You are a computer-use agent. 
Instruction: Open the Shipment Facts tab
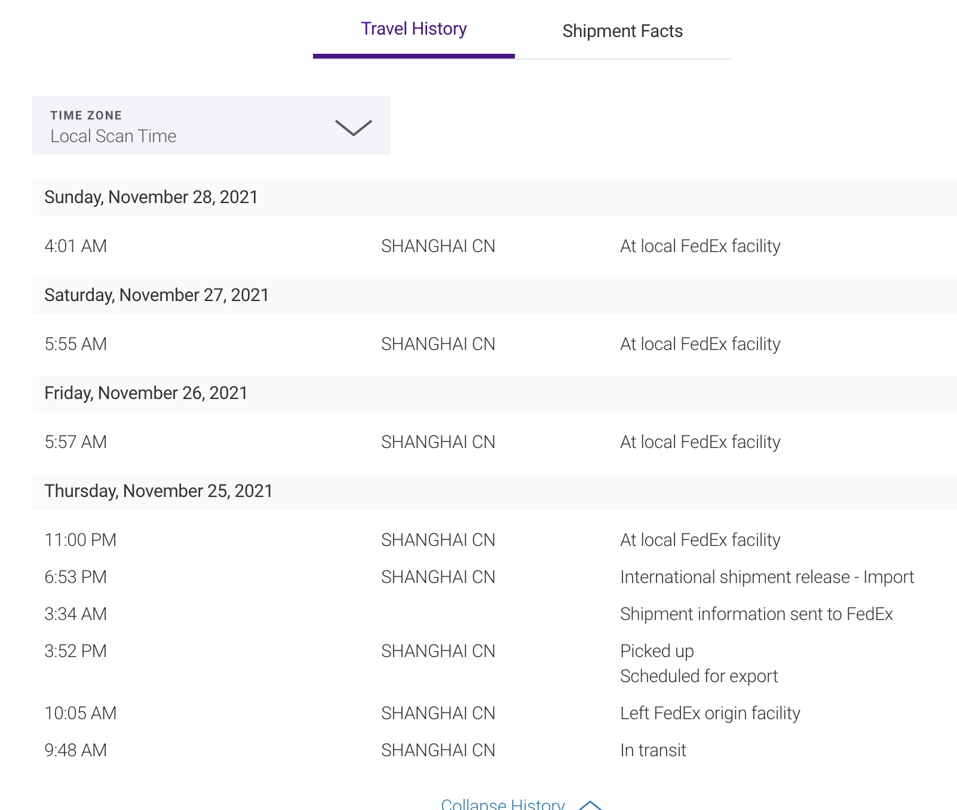click(x=622, y=31)
